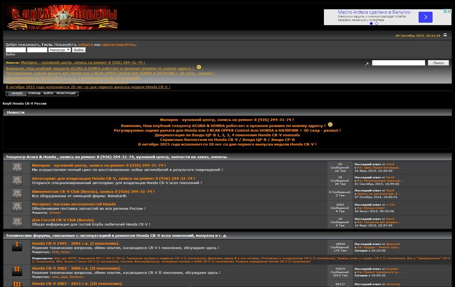Click the board icon beside 'Автосервис для владельцев Honda CR-V'

coord(17,181)
